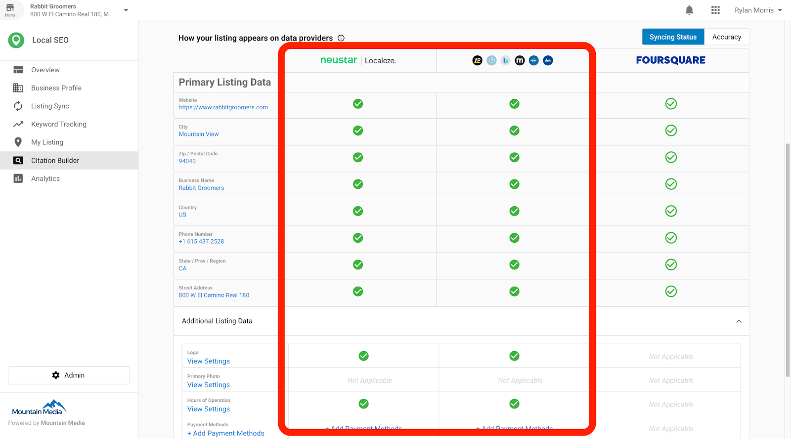Screen dimensions: 791x439
Task: Open Listing Sync in sidebar
Action: click(x=69, y=106)
